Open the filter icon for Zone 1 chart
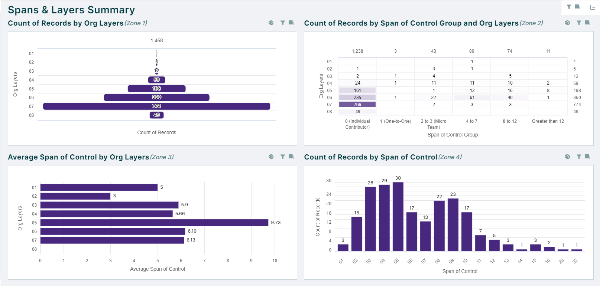Image resolution: width=600 pixels, height=286 pixels. tap(283, 23)
